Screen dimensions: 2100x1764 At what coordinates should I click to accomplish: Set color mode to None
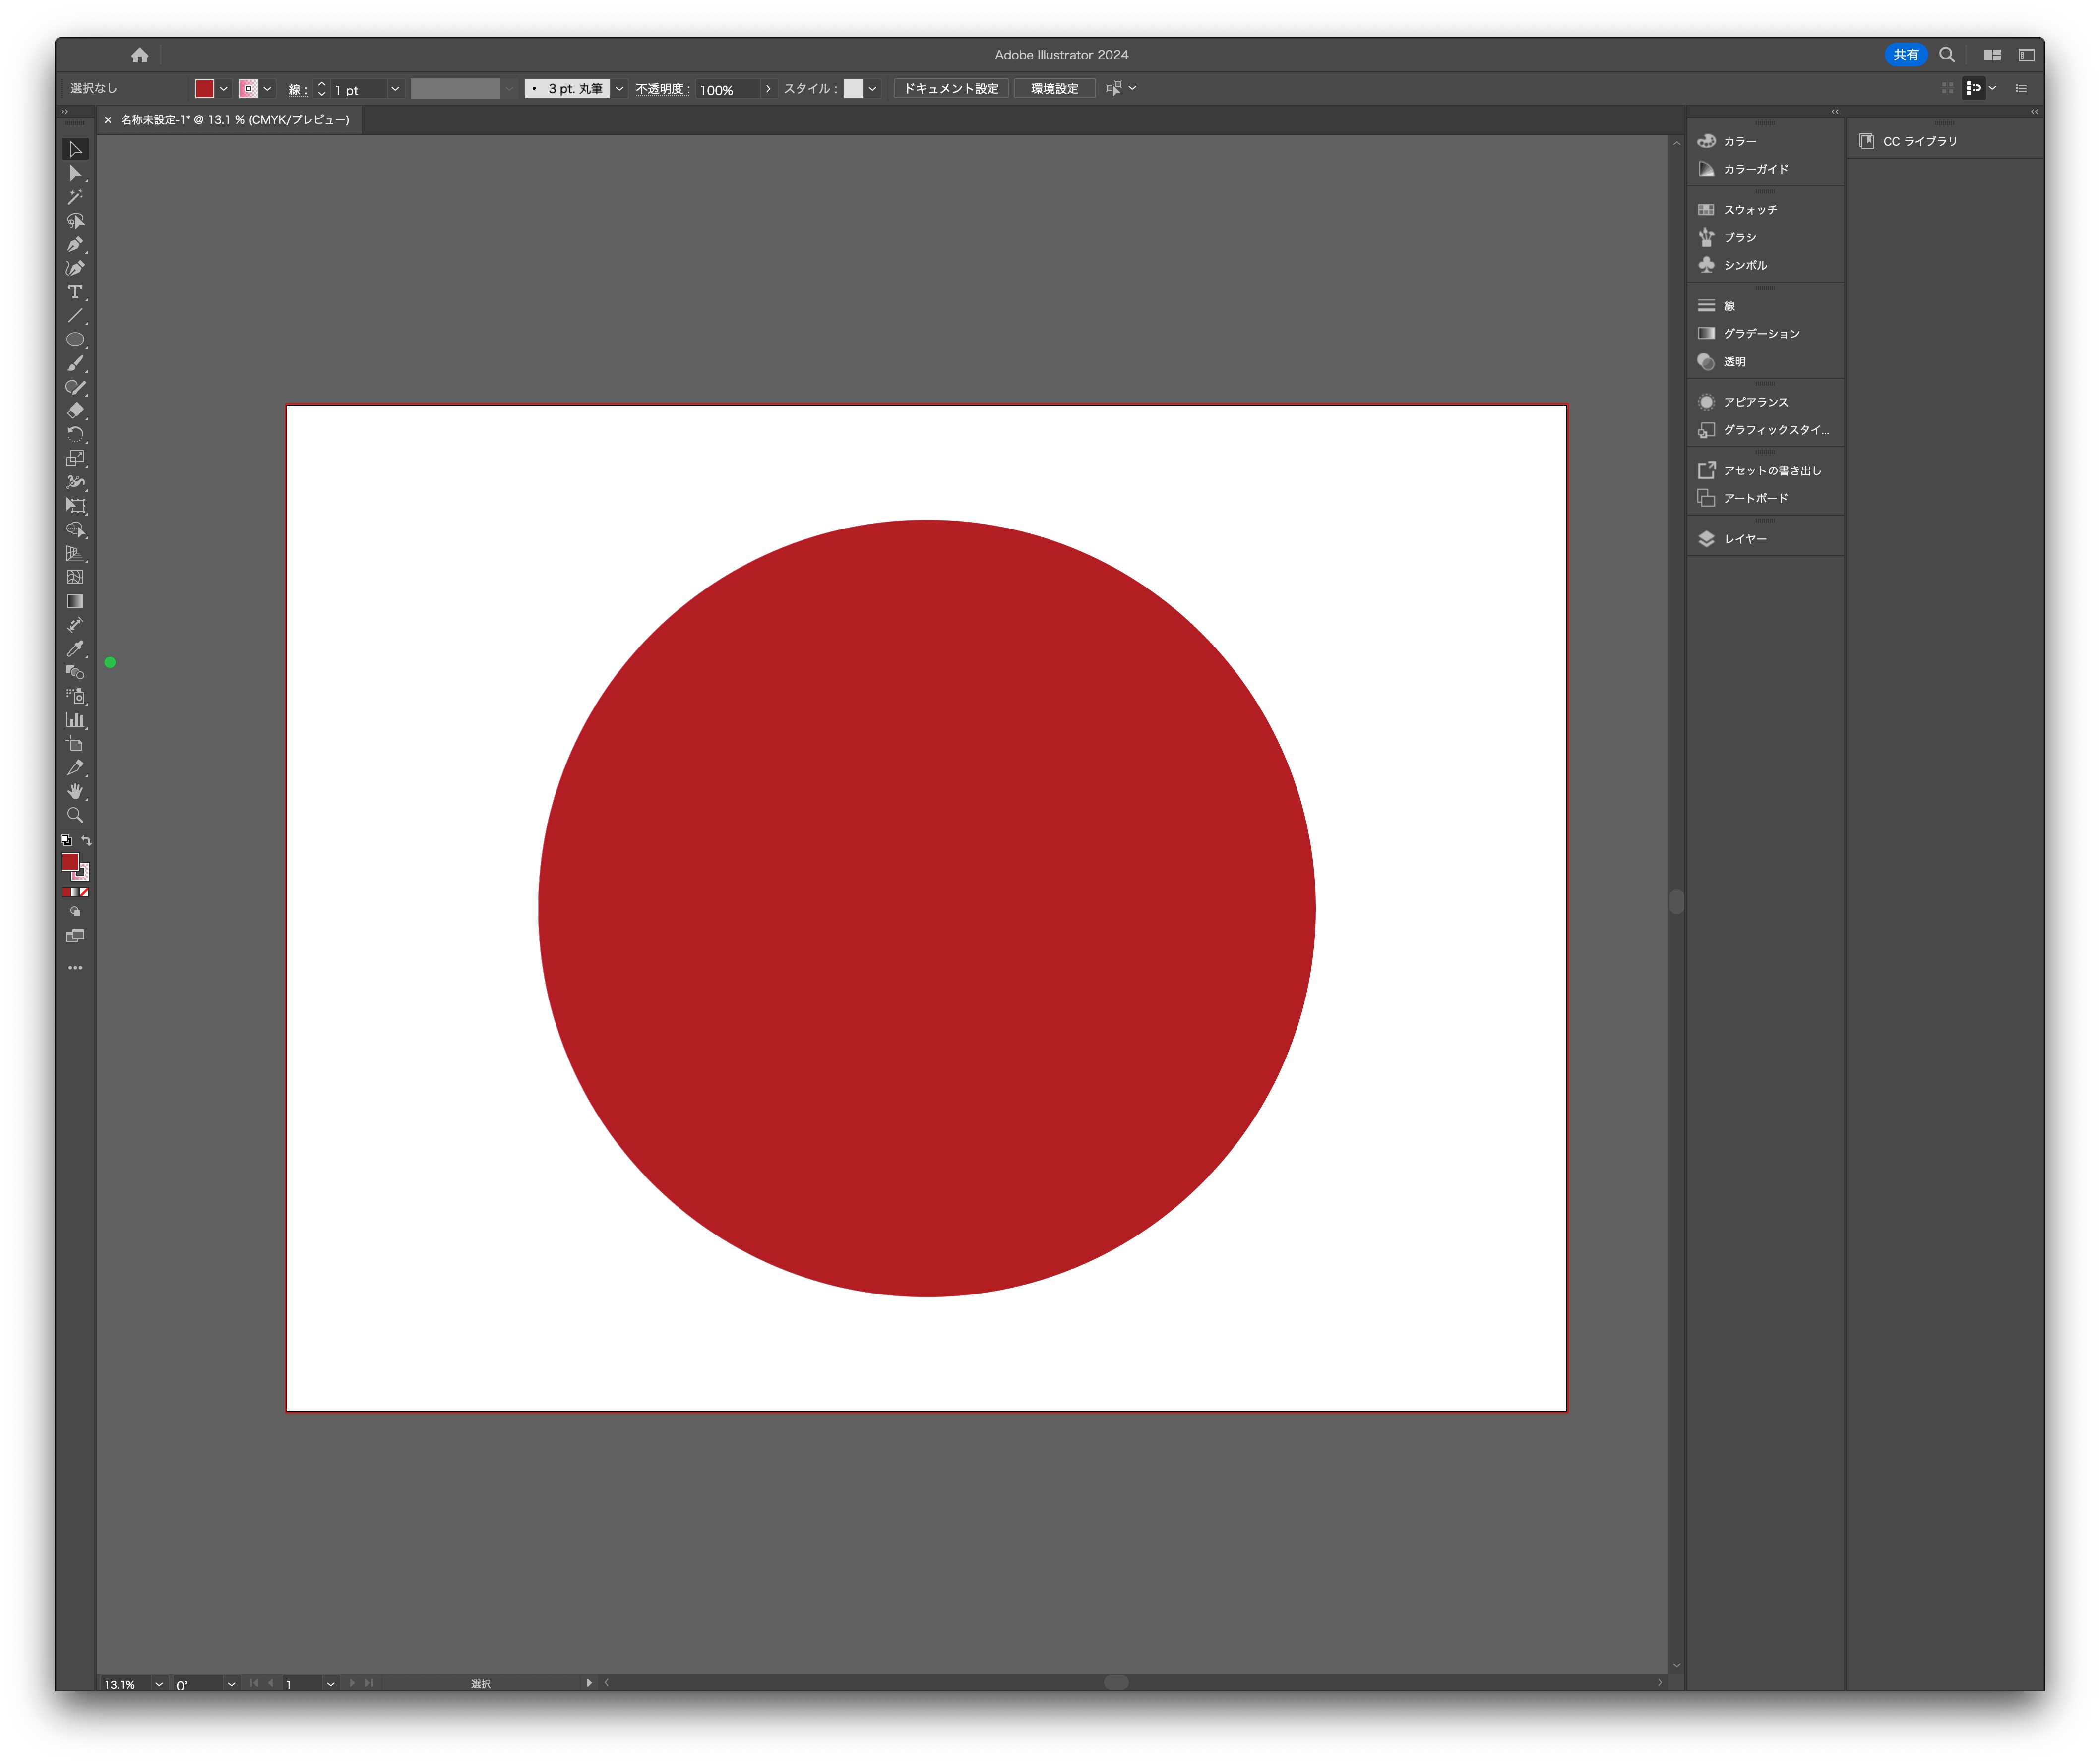85,892
